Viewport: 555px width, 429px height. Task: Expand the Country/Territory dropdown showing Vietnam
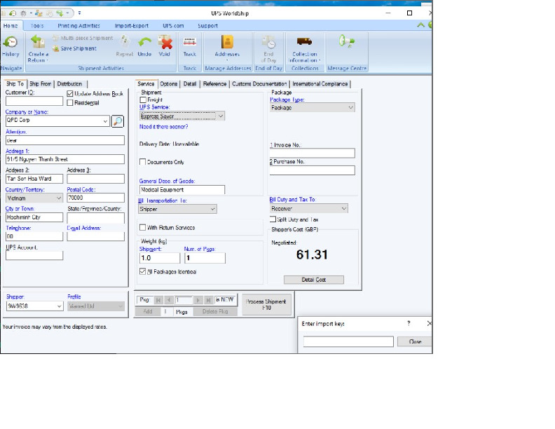tap(58, 198)
